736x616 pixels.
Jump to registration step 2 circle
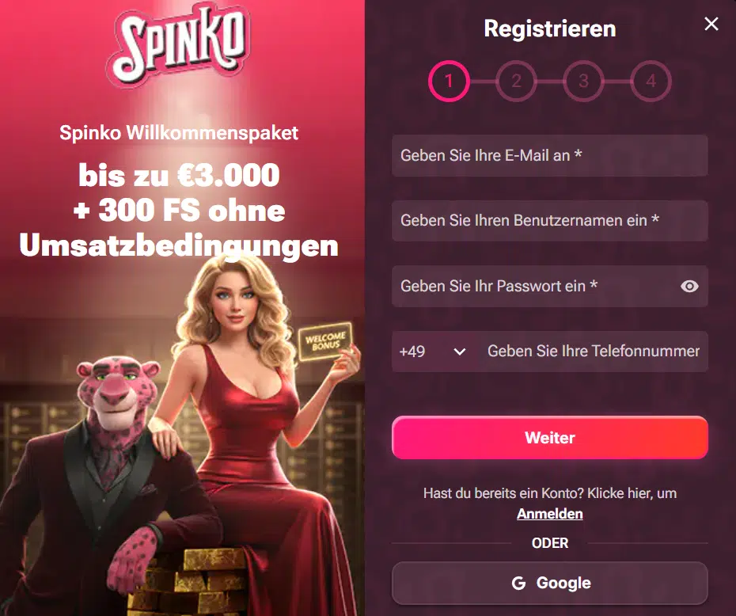tap(516, 82)
